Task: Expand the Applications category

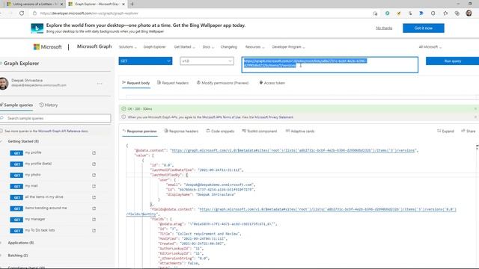Action: point(21,243)
